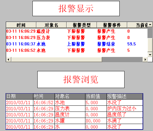Click the 温度低了 description cell
The height and width of the screenshot is (131, 153).
[x=125, y=115]
